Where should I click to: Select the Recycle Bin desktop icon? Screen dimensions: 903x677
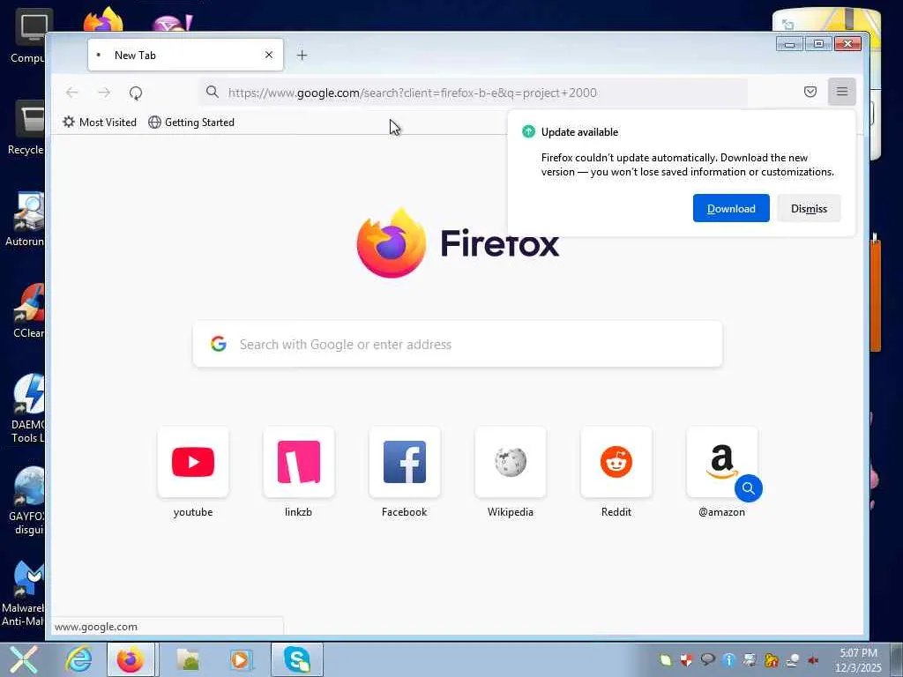[26, 128]
